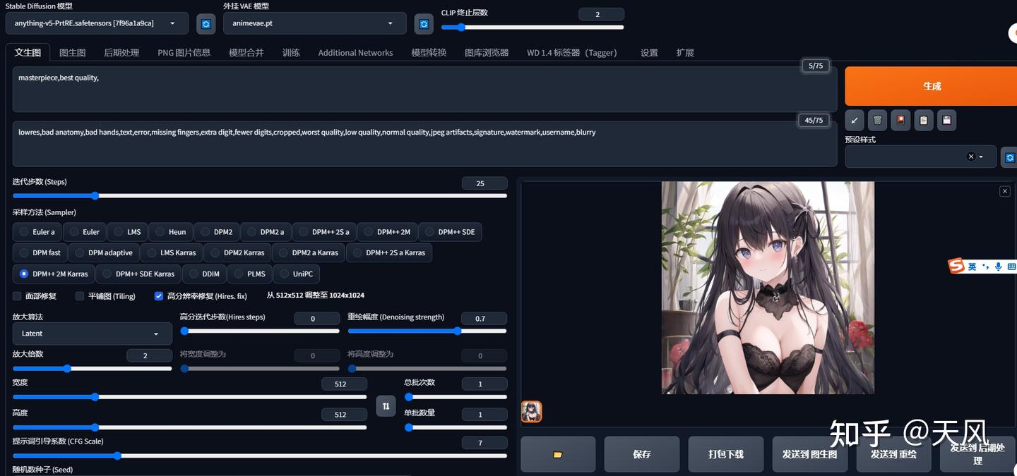Click the keyboard icon in IME toolbar
This screenshot has width=1017, height=476.
pyautogui.click(x=1011, y=267)
